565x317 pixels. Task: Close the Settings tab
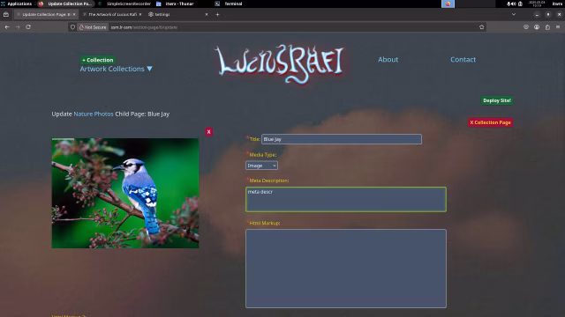(x=207, y=14)
